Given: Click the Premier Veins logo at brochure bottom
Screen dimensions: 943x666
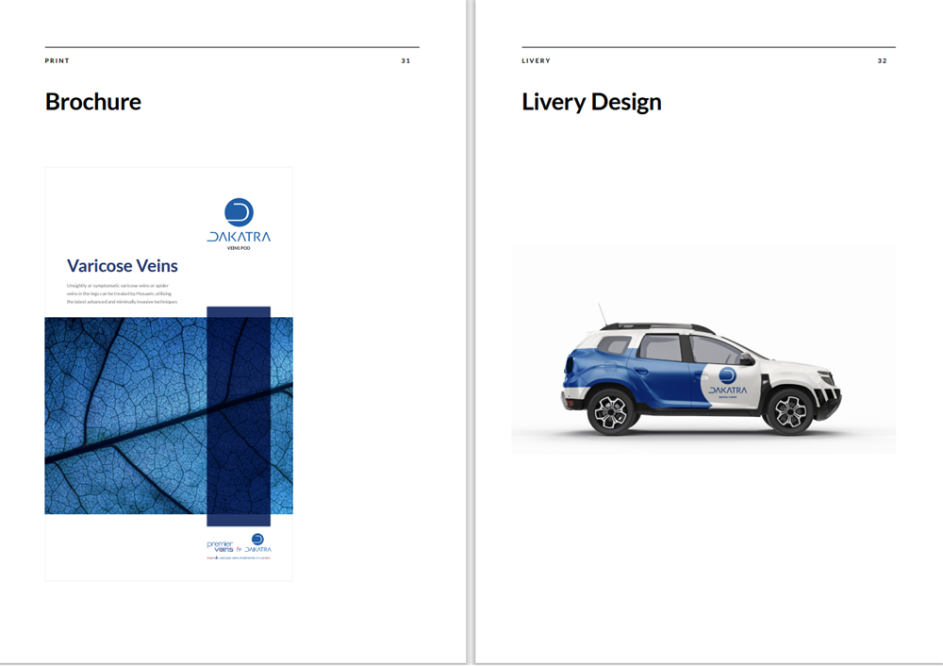Looking at the screenshot, I should click(219, 546).
